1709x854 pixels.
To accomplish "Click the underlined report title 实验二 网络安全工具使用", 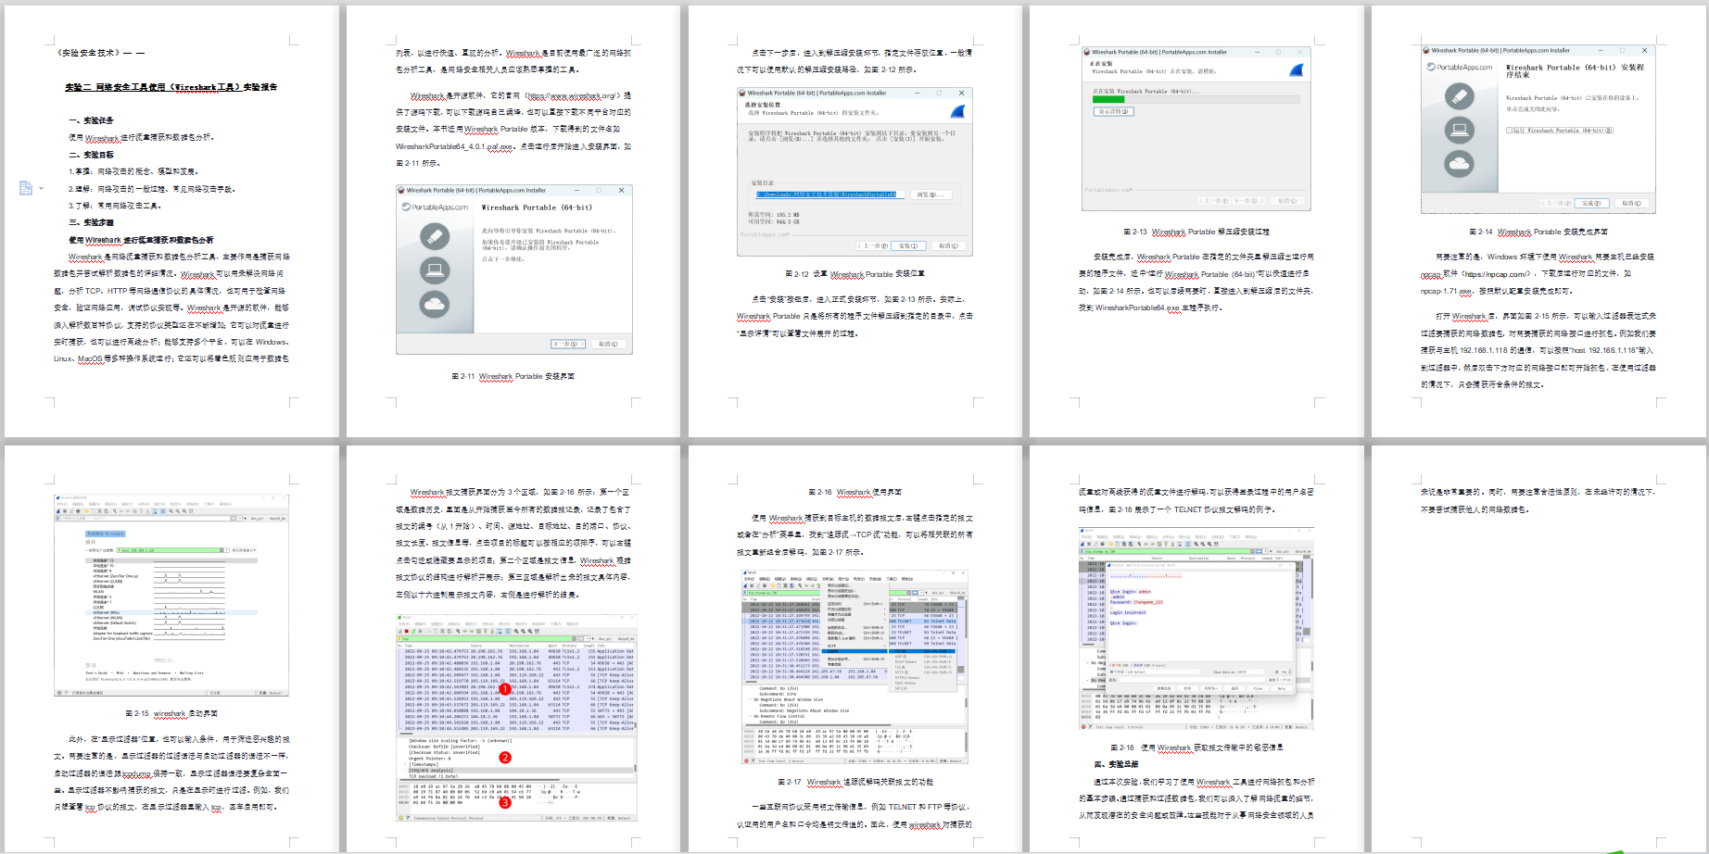I will (x=171, y=87).
